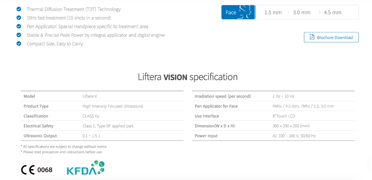The width and height of the screenshot is (372, 180).
Task: Click check icon beside Compact Size
Action: point(19,44)
